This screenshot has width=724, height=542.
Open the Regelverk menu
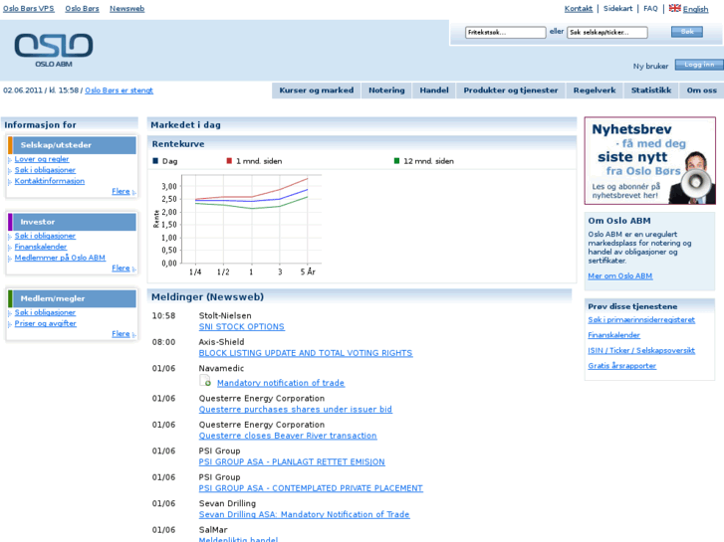click(x=595, y=90)
